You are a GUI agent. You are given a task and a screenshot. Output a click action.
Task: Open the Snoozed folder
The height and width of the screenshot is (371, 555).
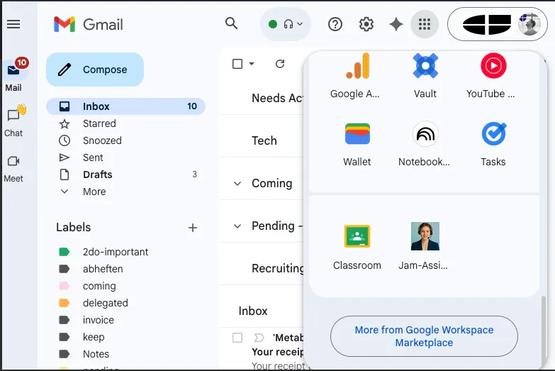125,140
